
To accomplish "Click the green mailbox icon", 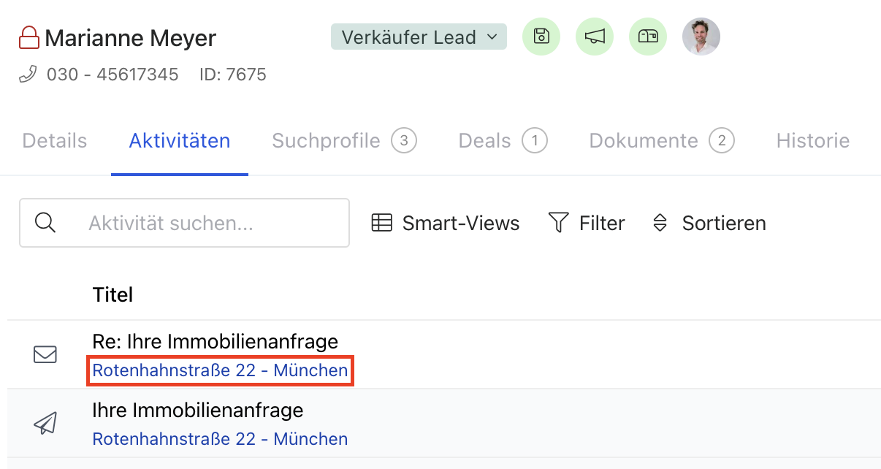I will 648,37.
